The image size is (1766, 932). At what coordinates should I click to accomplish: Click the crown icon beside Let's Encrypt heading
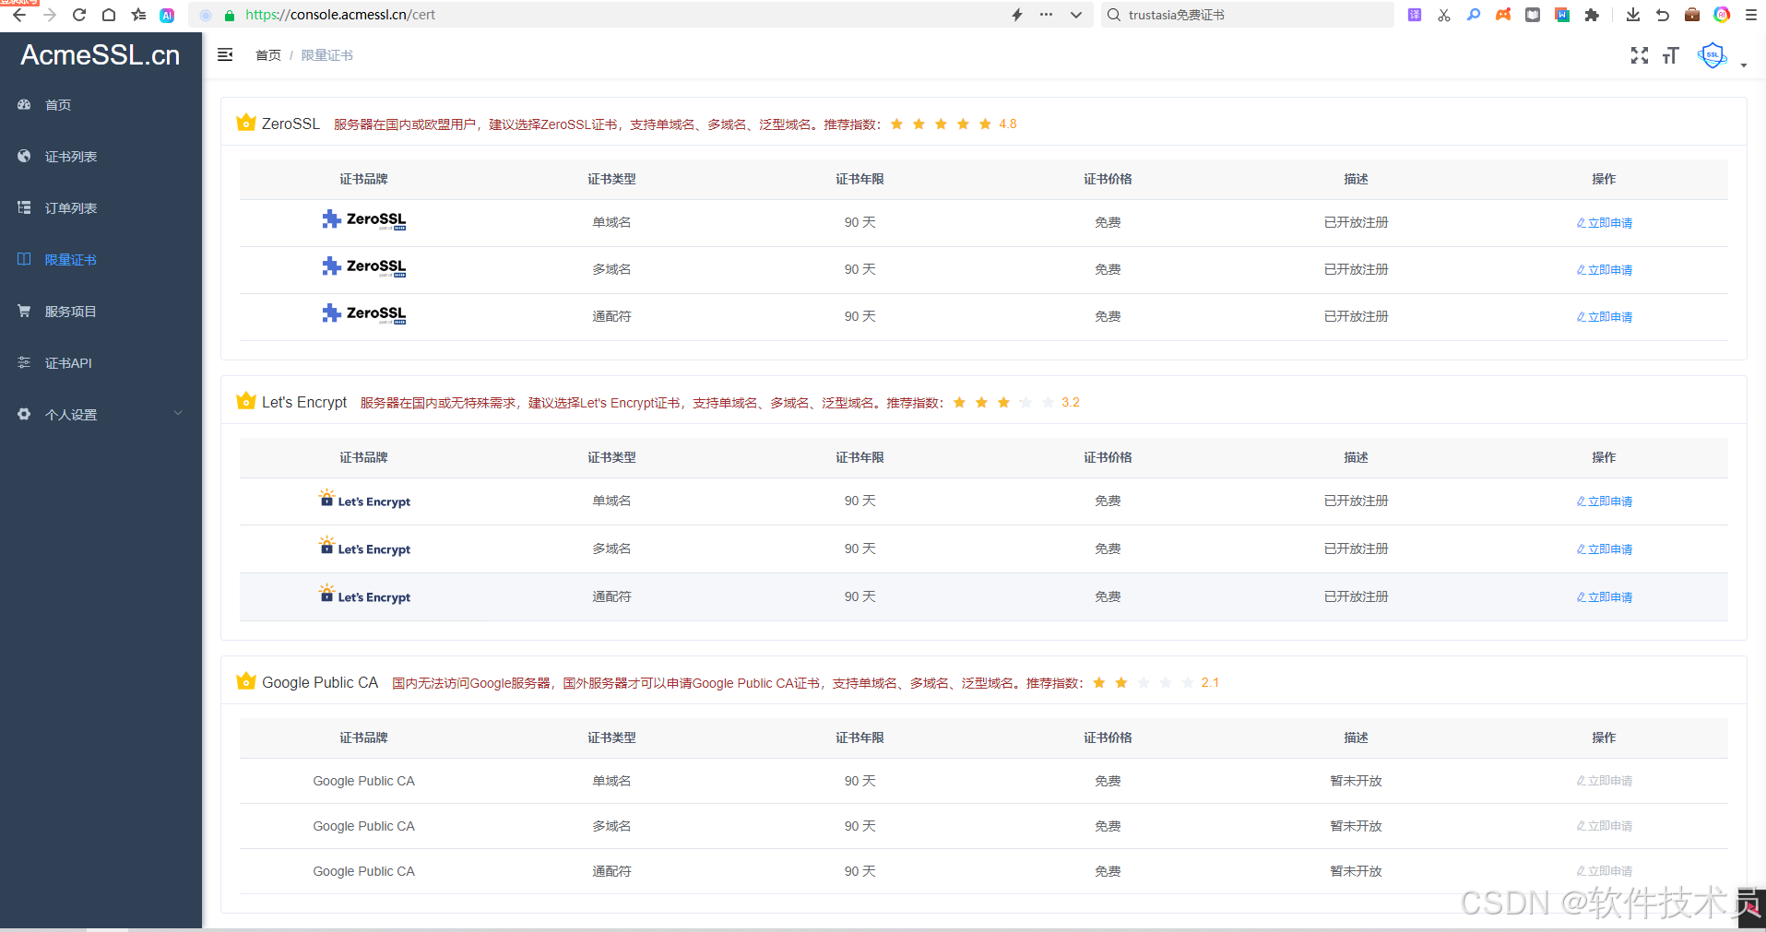click(x=245, y=400)
